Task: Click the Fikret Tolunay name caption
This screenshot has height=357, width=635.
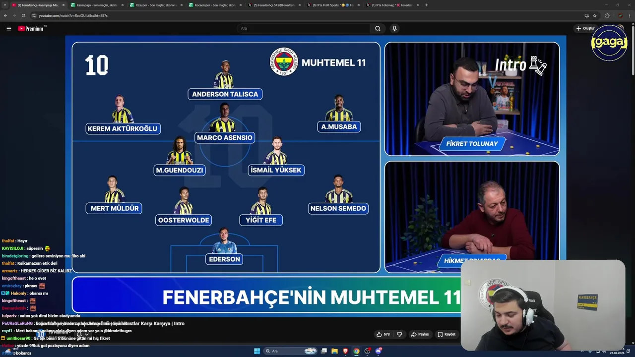Action: pos(472,144)
